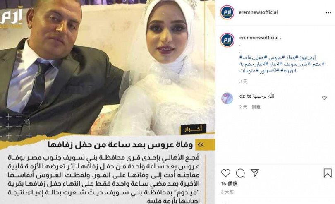Click the أخبار news tag on image
The image size is (335, 204).
(194, 129)
